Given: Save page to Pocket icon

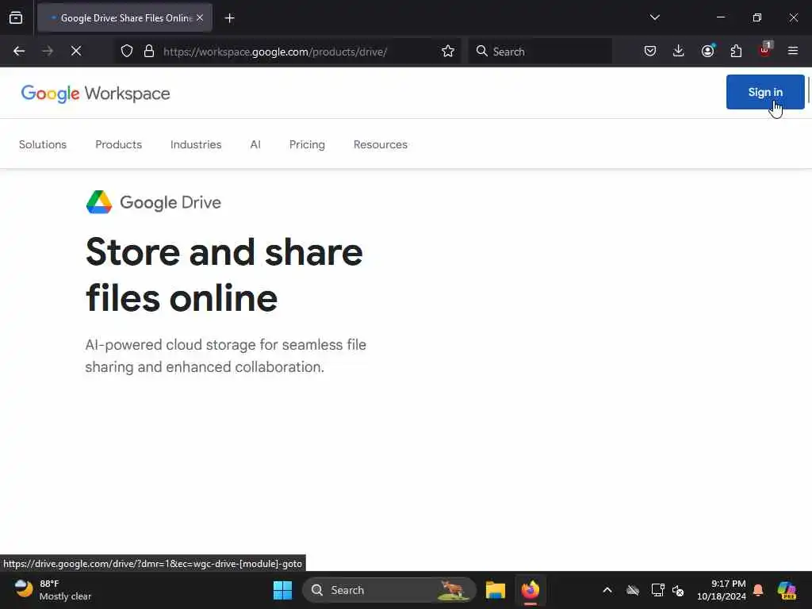Looking at the screenshot, I should 650,51.
